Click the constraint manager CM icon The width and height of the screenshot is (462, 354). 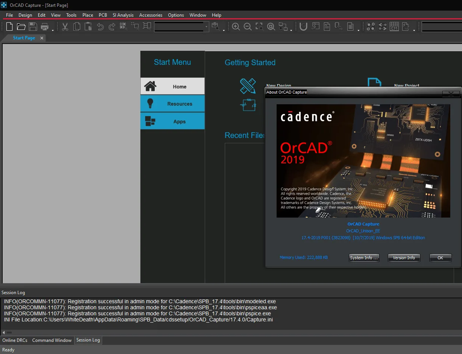point(394,27)
